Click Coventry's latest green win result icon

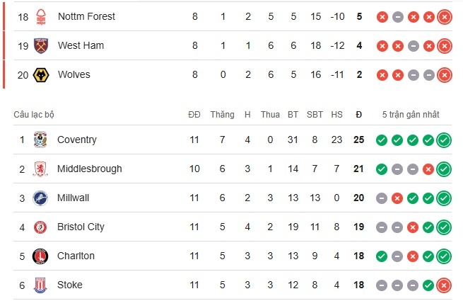[444, 140]
